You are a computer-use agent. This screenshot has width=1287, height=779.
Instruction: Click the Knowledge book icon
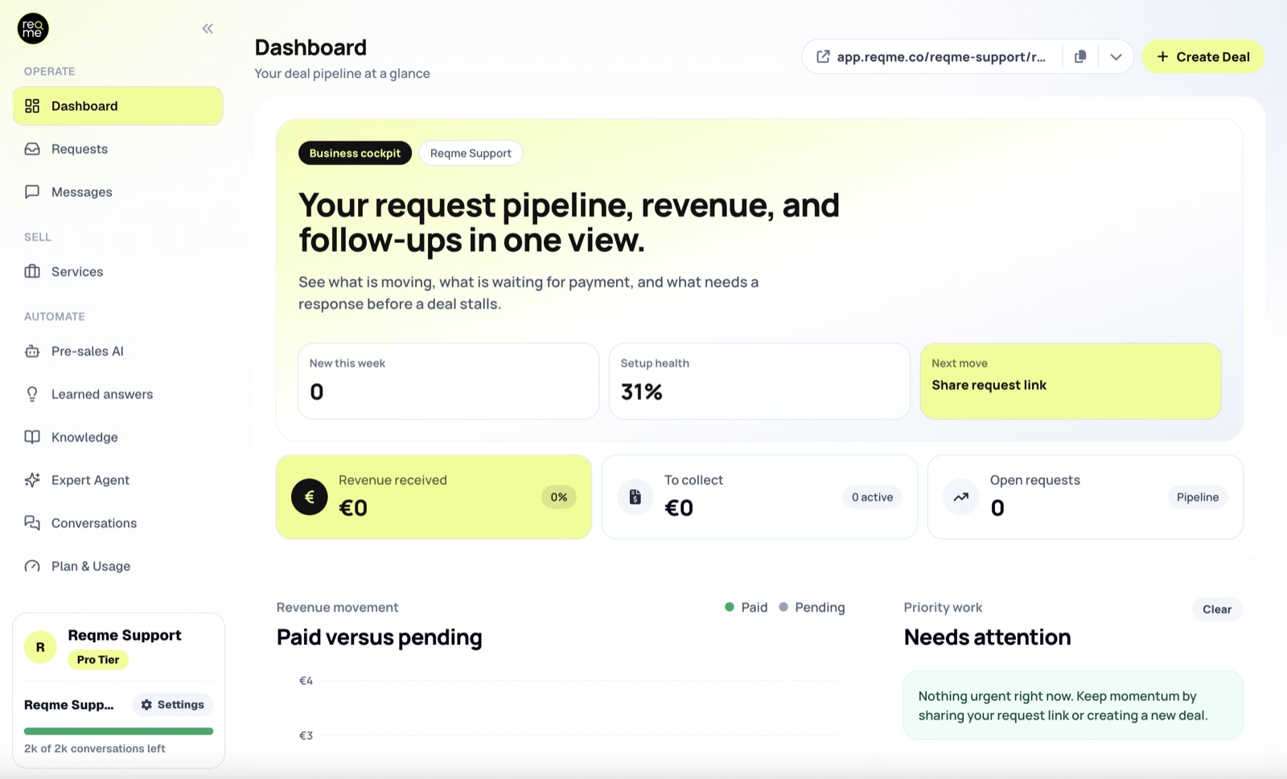tap(32, 437)
